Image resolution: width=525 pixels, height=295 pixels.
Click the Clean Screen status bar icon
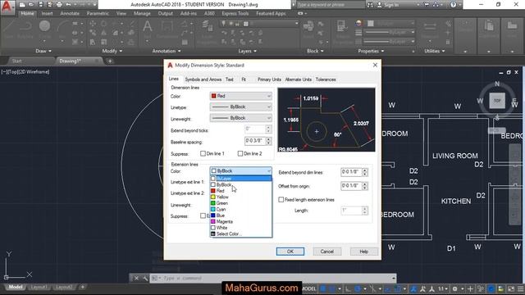pyautogui.click(x=511, y=288)
